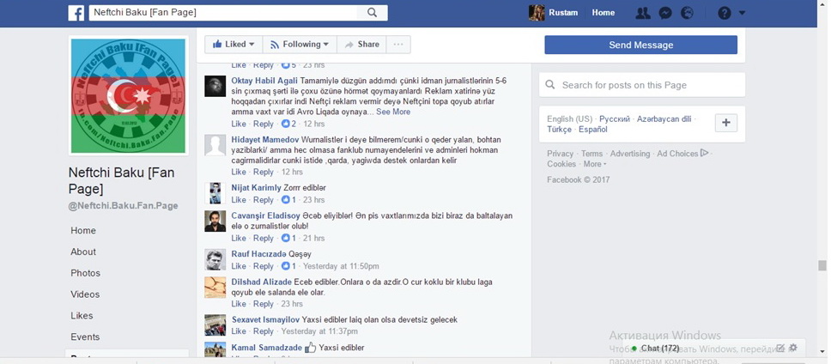Open the Neftchi Baku page profile image
Image resolution: width=831 pixels, height=364 pixels.
click(128, 95)
